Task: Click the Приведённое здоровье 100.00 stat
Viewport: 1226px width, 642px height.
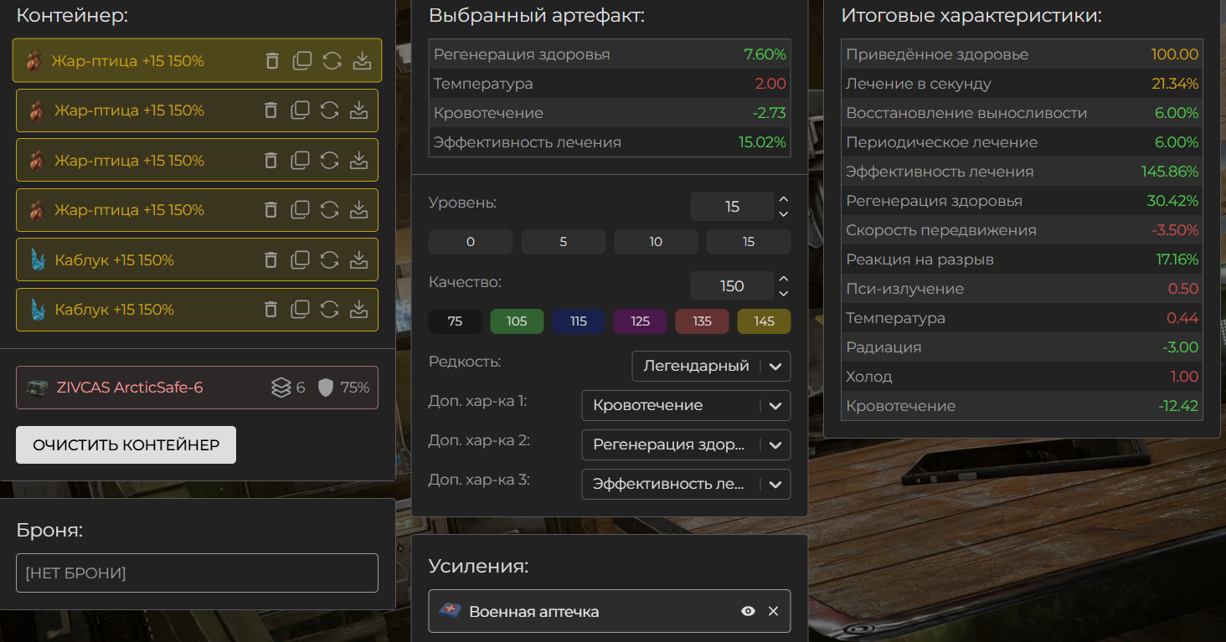Action: coord(1022,54)
